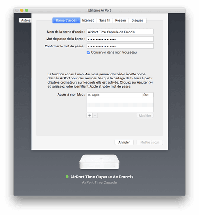Click the État column header
The width and height of the screenshot is (199, 215).
pos(148,95)
